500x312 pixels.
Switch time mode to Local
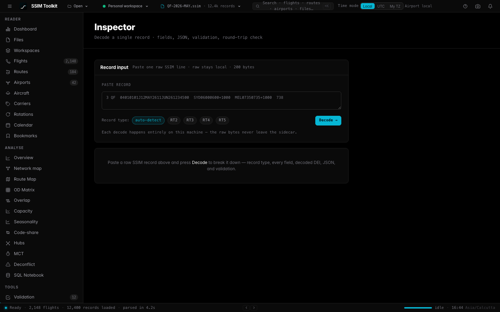pos(368,6)
